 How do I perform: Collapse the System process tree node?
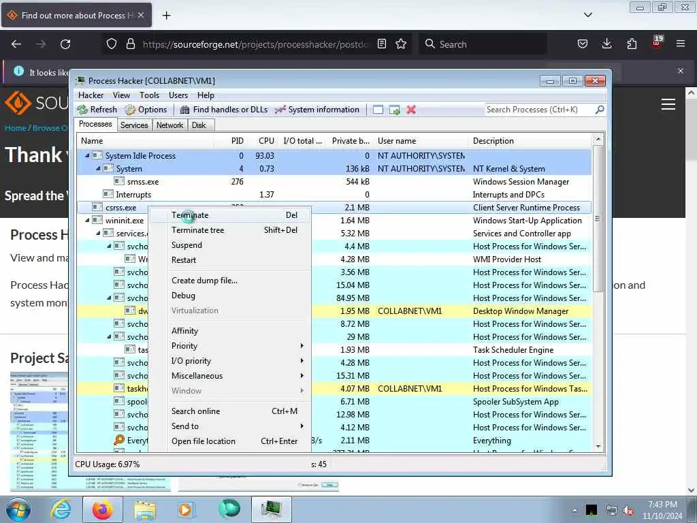point(98,169)
